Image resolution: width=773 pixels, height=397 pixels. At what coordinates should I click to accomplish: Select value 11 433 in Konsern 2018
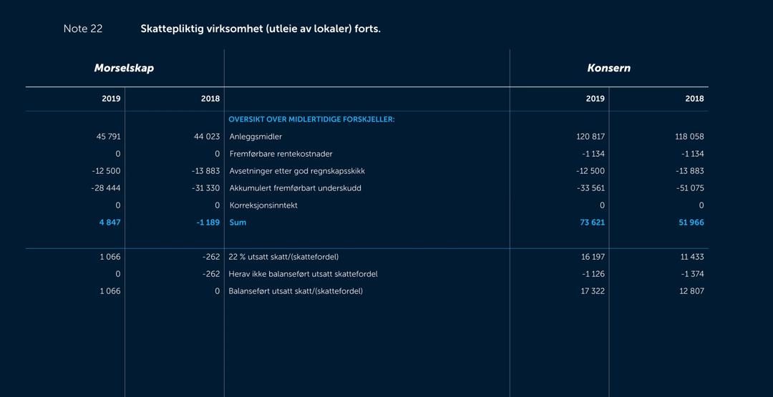point(692,257)
